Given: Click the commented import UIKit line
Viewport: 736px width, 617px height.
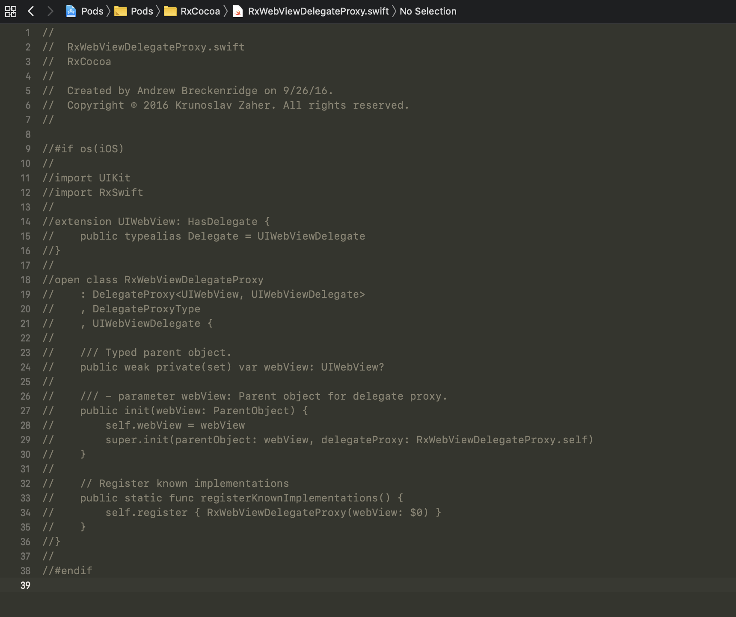Looking at the screenshot, I should [x=86, y=178].
